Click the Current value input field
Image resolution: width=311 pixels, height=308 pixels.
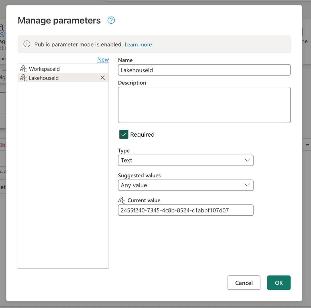[186, 210]
